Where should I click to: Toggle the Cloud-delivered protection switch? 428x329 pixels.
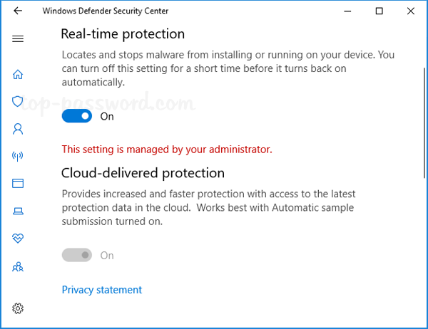click(x=77, y=255)
